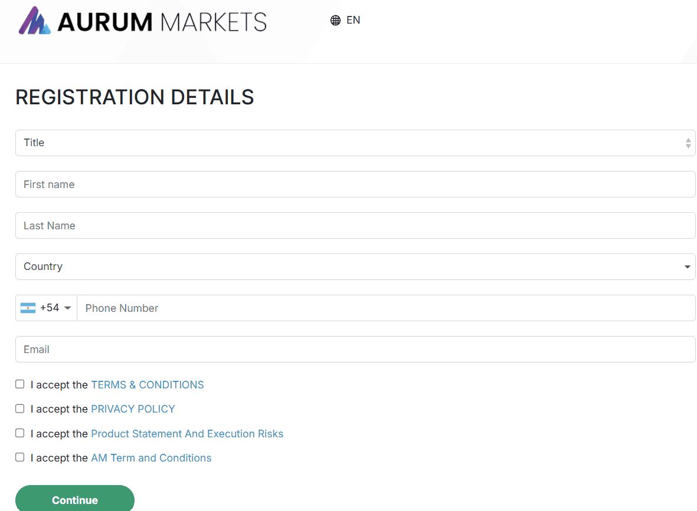The width and height of the screenshot is (697, 511).
Task: Click the Continue button
Action: [74, 499]
